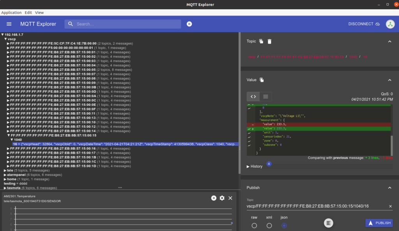Viewport: 399px width, 231px height.
Task: Click the "vscpNote" line in value
Action: click(x=282, y=116)
